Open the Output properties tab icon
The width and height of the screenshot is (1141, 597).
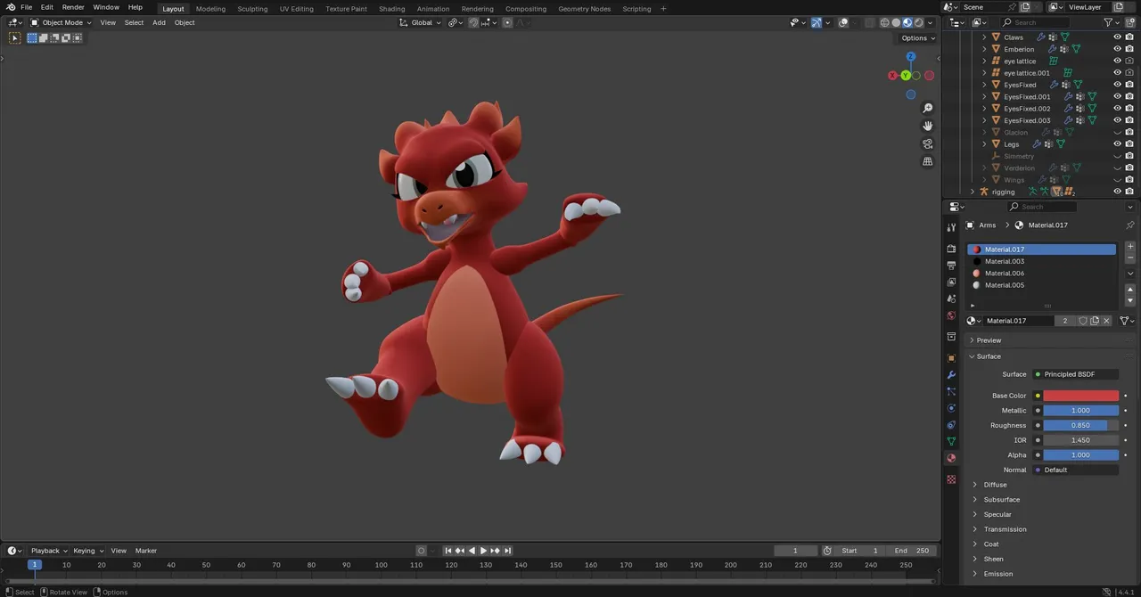click(x=951, y=266)
